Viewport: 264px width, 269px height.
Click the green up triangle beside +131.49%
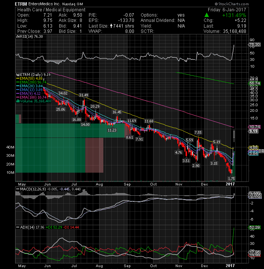point(207,15)
